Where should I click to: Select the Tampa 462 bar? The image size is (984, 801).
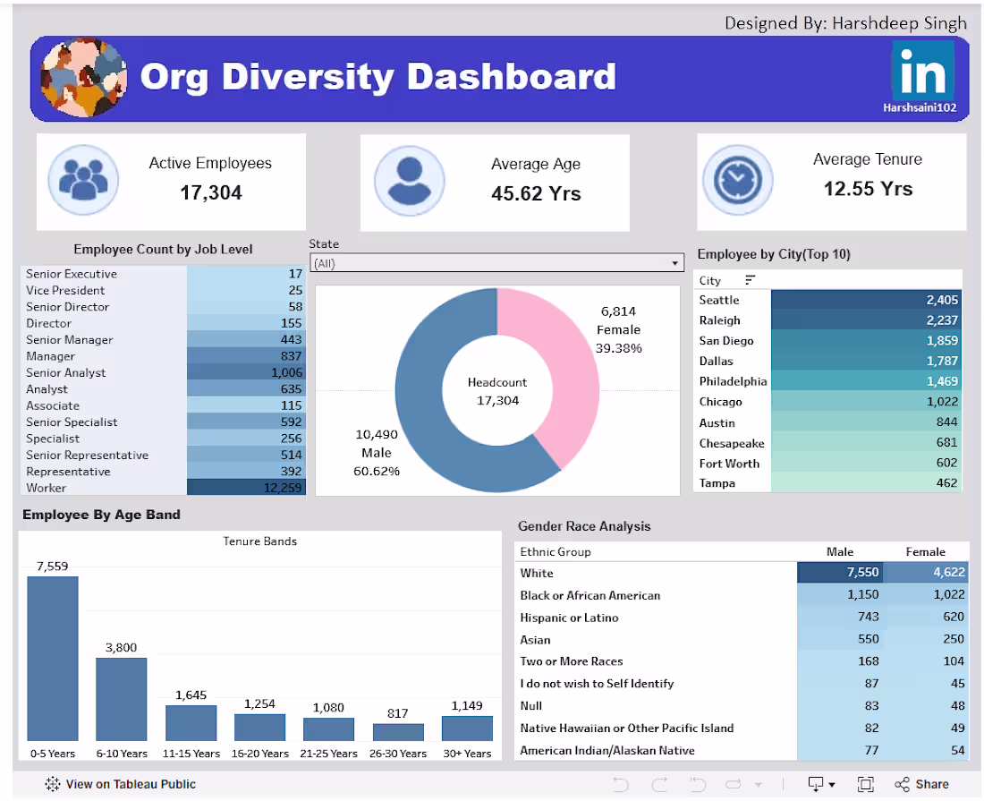(866, 482)
